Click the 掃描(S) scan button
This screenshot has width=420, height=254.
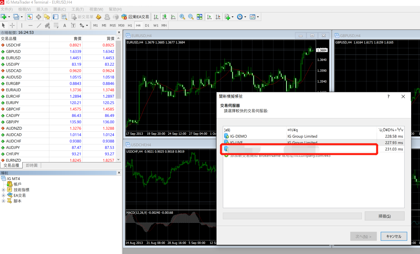click(x=385, y=216)
